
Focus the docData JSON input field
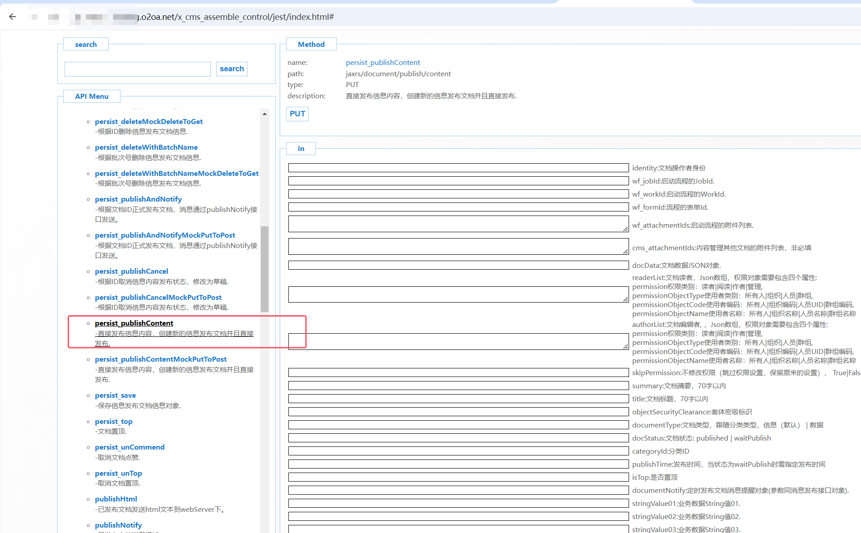click(458, 266)
